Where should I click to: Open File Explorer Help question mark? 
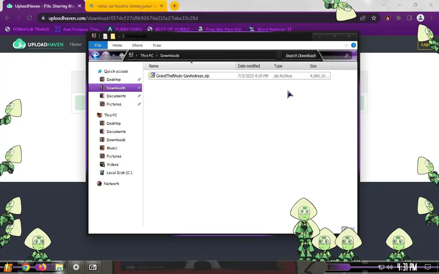pyautogui.click(x=354, y=45)
